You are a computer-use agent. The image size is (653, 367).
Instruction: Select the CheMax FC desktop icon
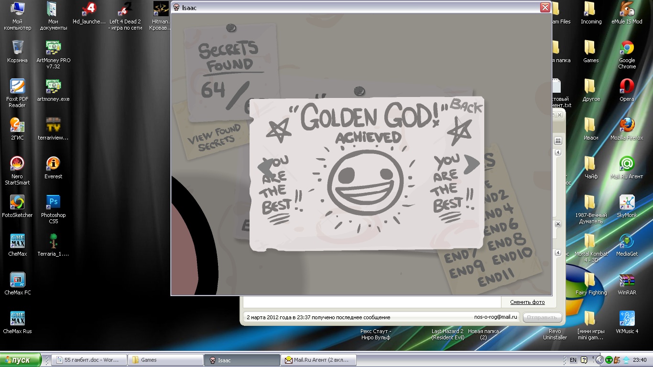(x=18, y=284)
